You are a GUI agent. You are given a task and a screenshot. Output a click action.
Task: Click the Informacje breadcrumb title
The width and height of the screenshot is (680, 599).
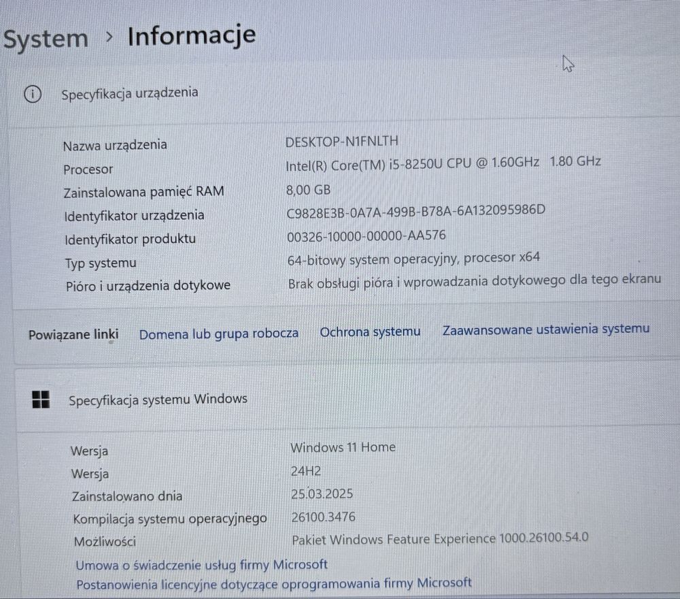192,37
